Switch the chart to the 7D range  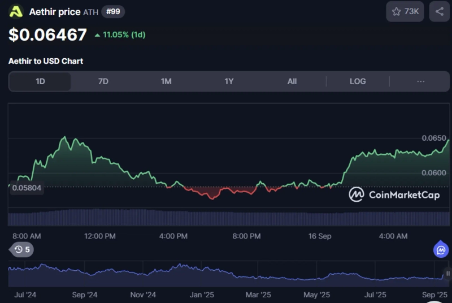point(103,81)
